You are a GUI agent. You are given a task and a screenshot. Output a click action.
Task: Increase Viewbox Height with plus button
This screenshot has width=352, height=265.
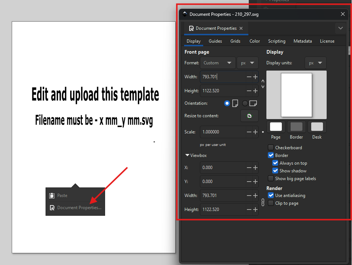click(255, 210)
